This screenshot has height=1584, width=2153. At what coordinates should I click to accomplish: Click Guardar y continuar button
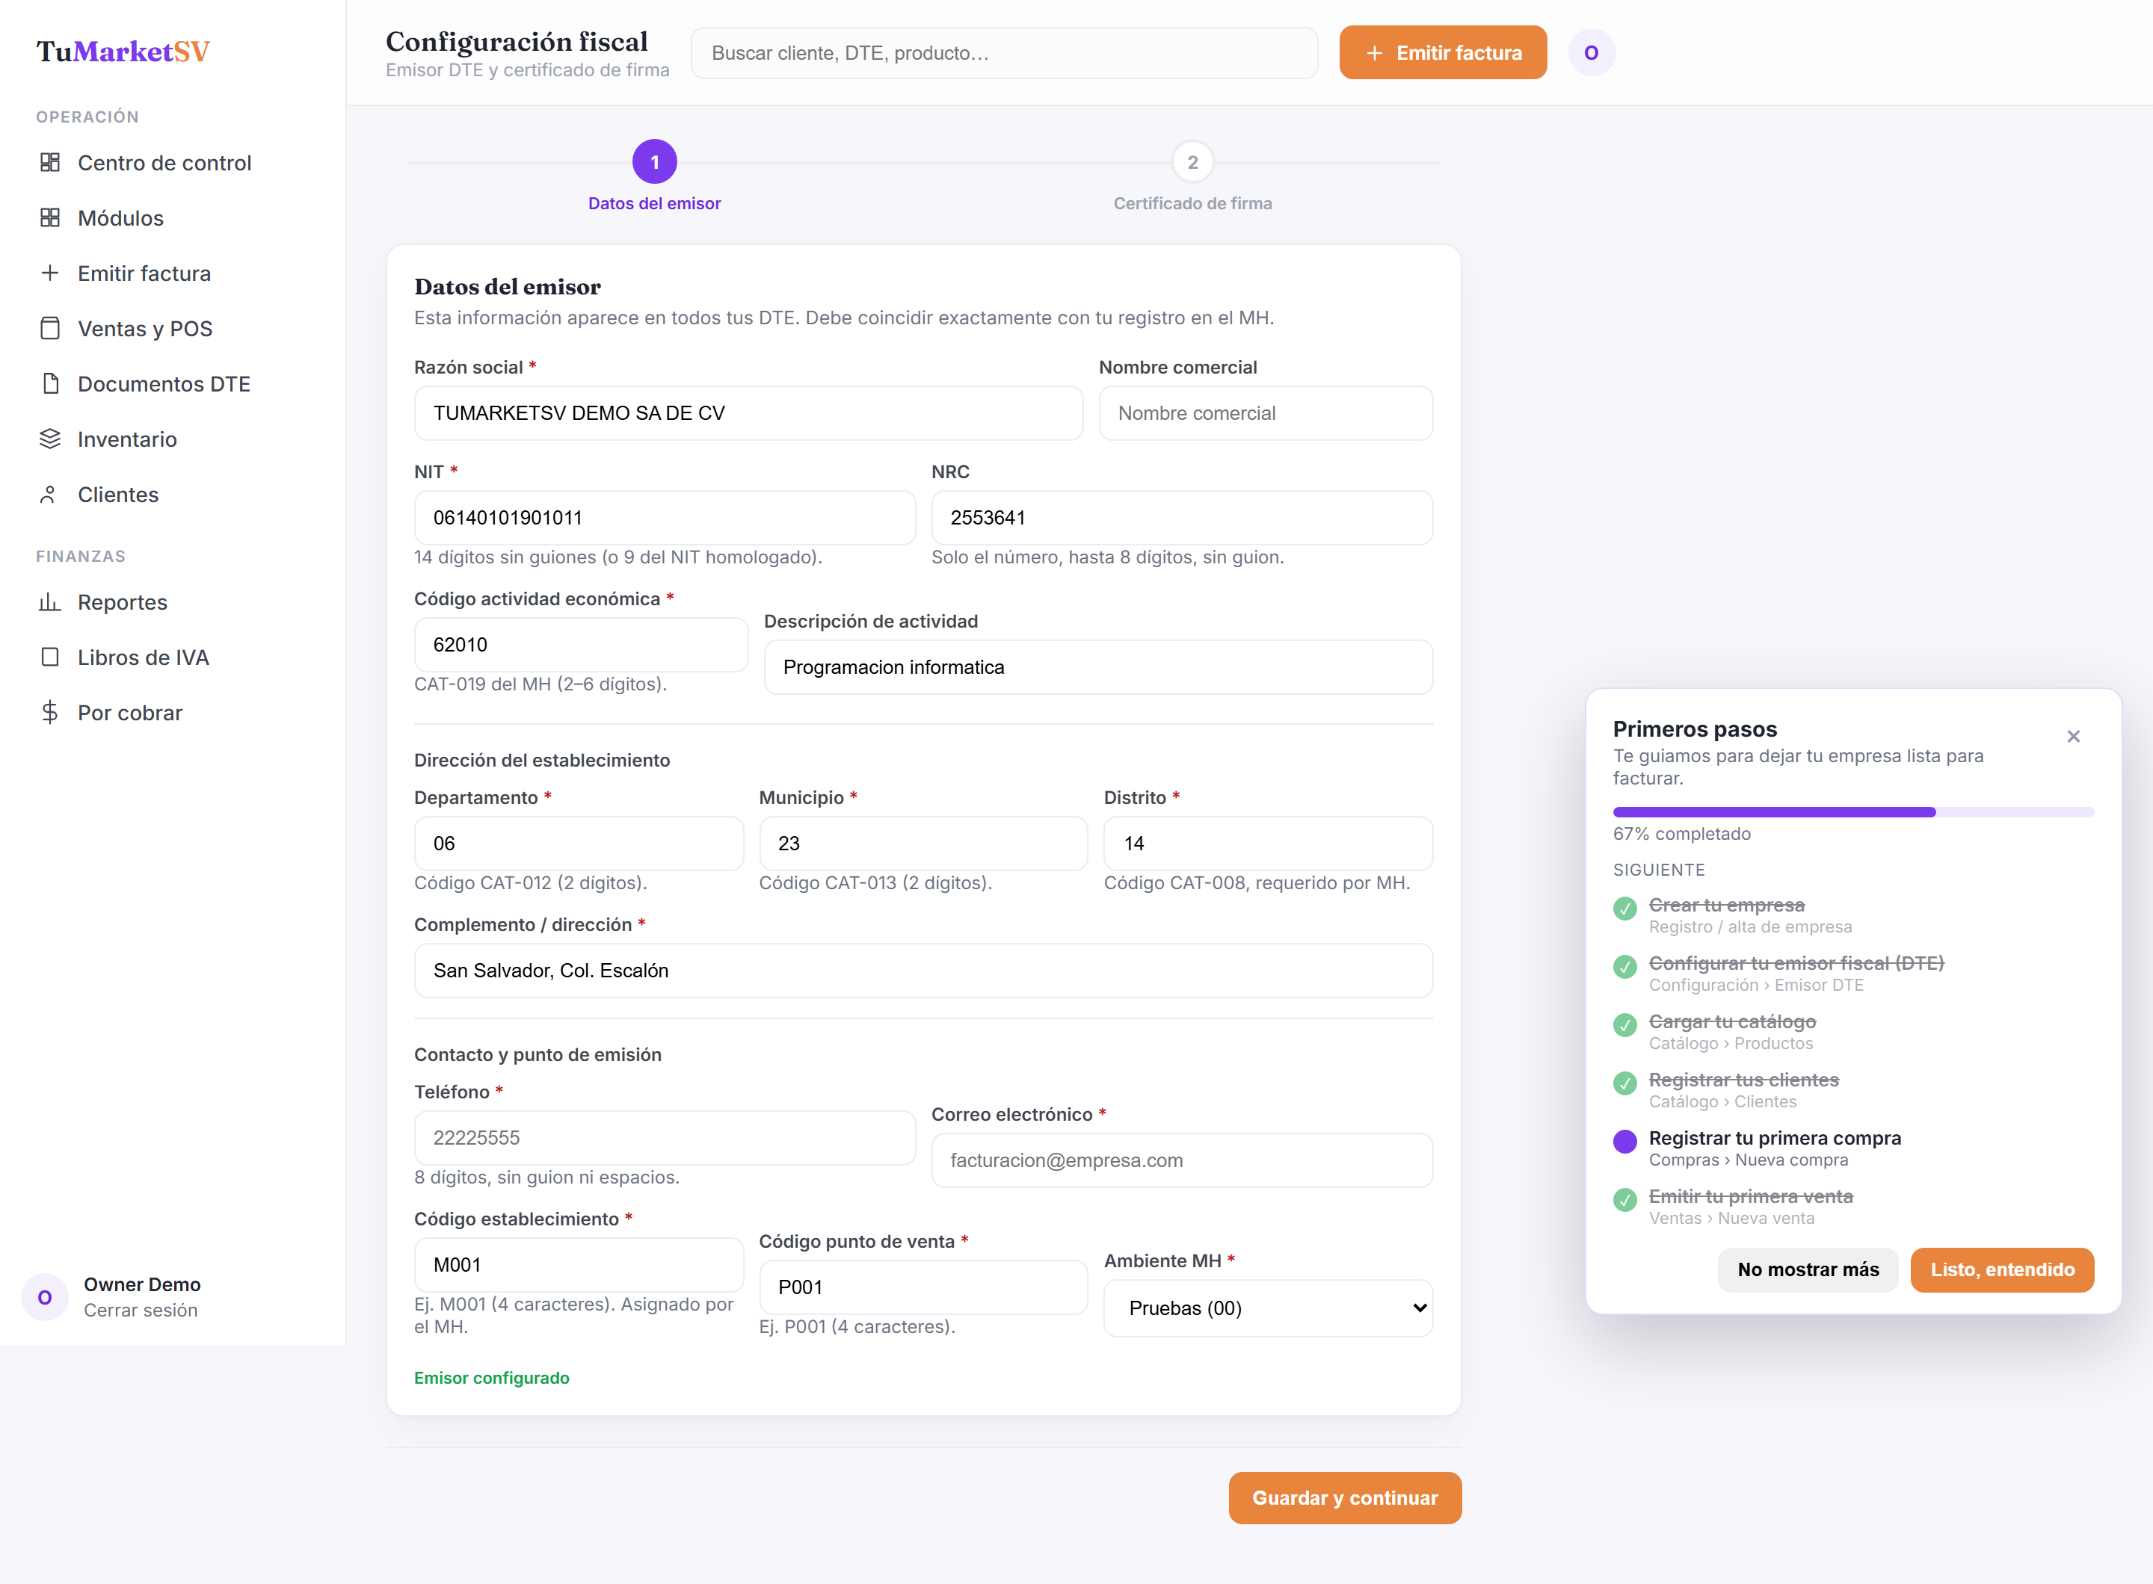tap(1345, 1498)
